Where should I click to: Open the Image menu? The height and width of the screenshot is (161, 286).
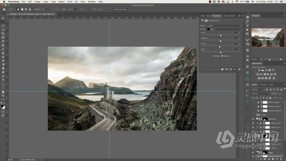coord(37,2)
